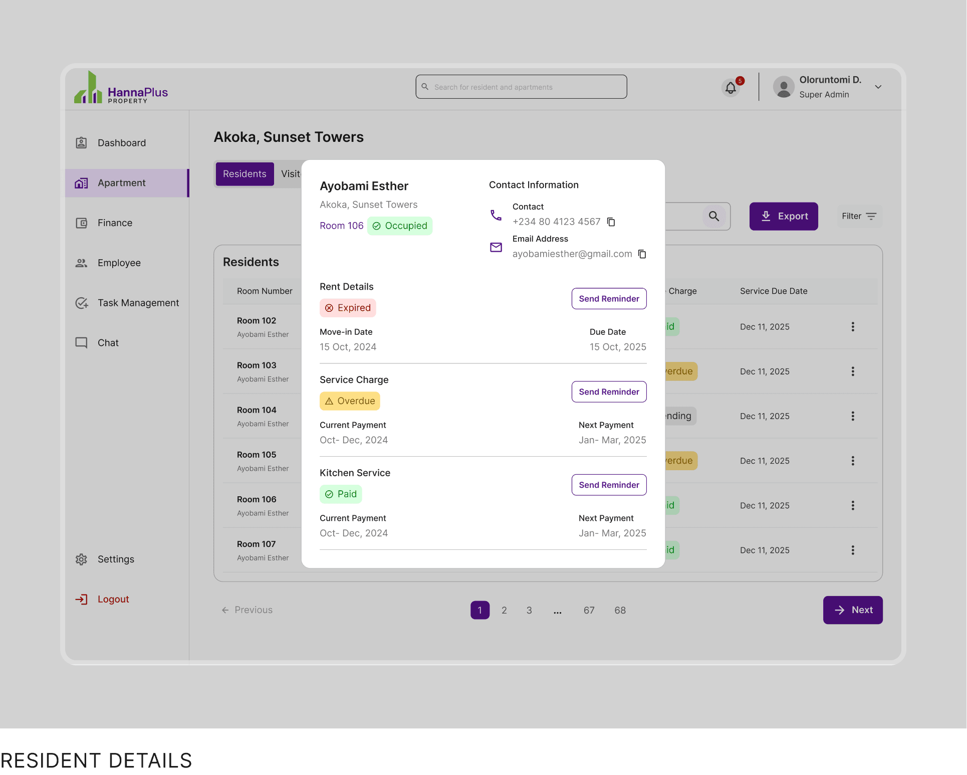The height and width of the screenshot is (775, 967).
Task: Open three-dot menu for Room 102 row
Action: 852,327
